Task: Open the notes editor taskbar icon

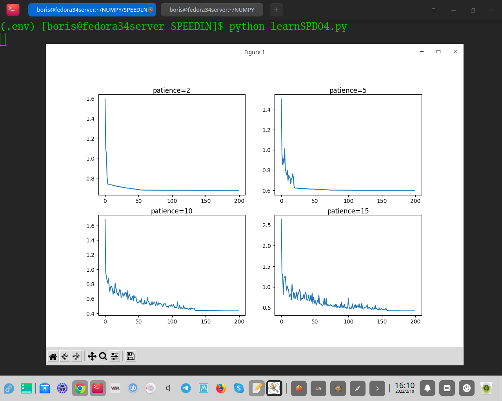Action: pyautogui.click(x=256, y=388)
